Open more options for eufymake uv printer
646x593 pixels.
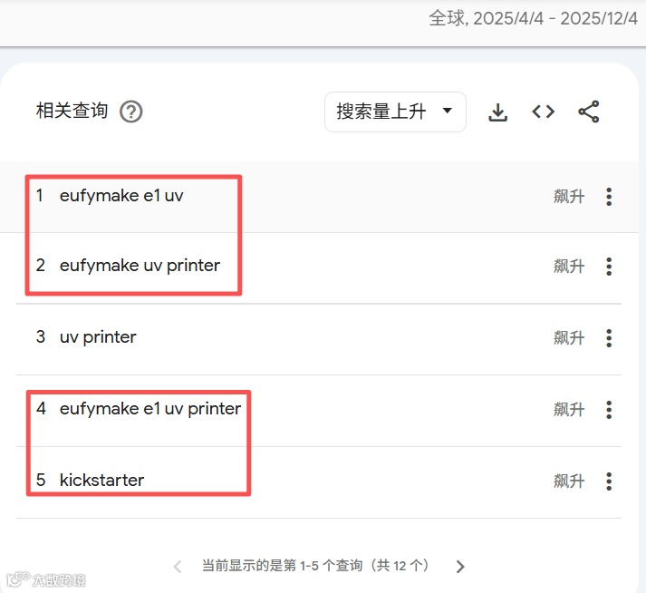(609, 267)
